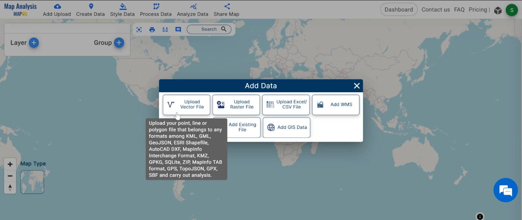The width and height of the screenshot is (522, 220).
Task: Click the 3D cube icon in header
Action: pyautogui.click(x=498, y=10)
